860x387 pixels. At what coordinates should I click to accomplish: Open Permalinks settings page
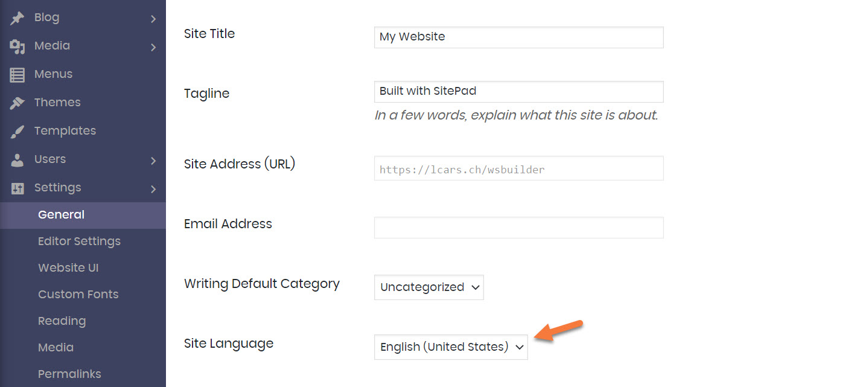tap(69, 374)
